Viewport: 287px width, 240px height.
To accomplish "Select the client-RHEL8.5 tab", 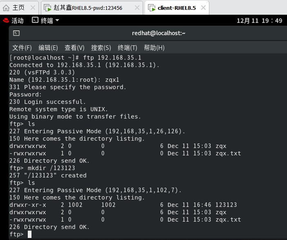I will [177, 8].
